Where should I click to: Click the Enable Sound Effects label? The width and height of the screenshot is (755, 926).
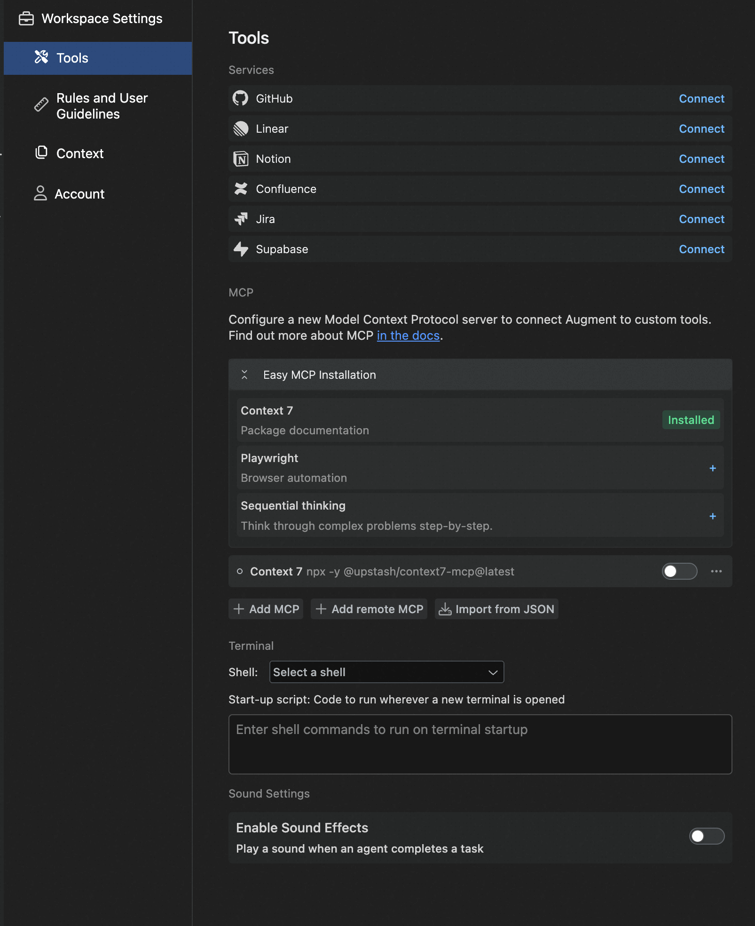tap(302, 828)
